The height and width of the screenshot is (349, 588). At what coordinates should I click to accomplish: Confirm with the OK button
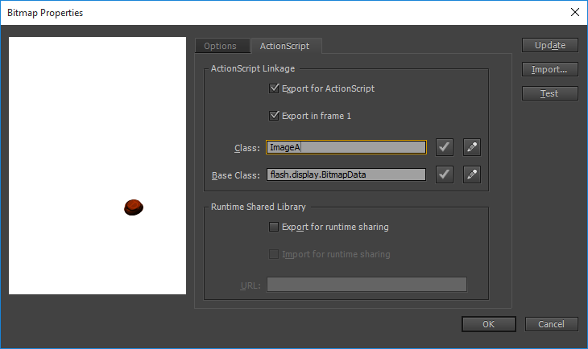489,324
